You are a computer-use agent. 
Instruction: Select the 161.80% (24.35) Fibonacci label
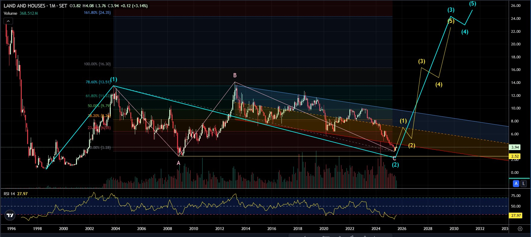click(x=97, y=13)
